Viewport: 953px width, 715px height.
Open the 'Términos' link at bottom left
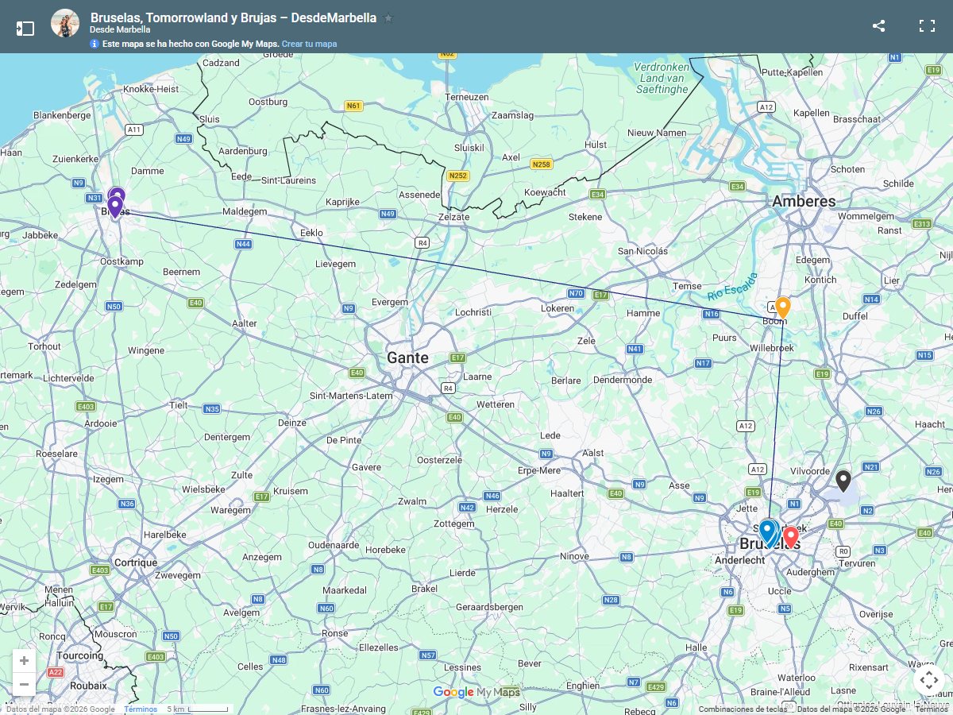[141, 709]
